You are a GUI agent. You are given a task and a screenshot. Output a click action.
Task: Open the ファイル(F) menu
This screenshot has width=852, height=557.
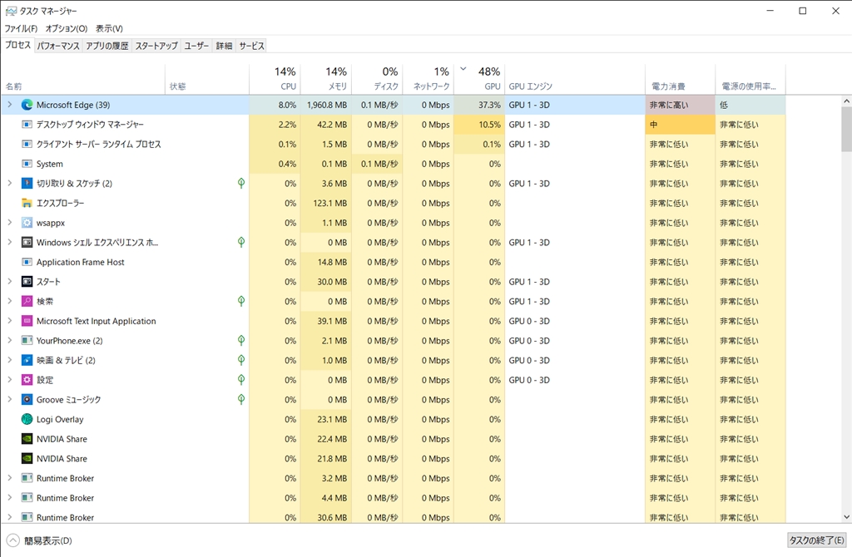click(21, 28)
